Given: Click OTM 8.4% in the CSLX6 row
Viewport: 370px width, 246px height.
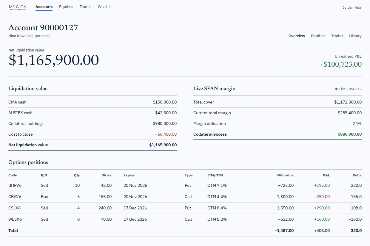Looking at the screenshot, I should (x=217, y=208).
